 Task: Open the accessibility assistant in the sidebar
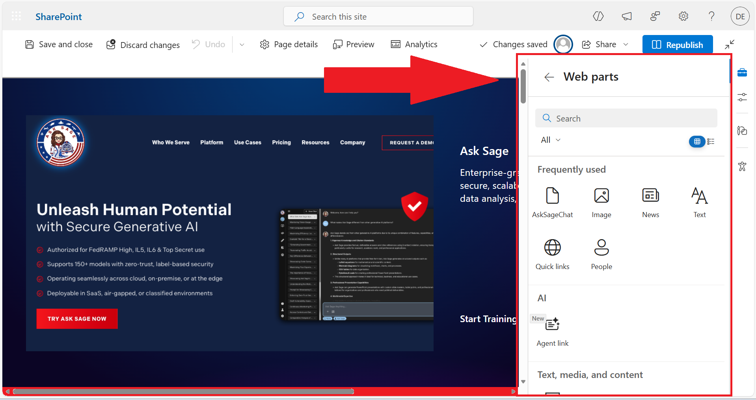coord(743,166)
